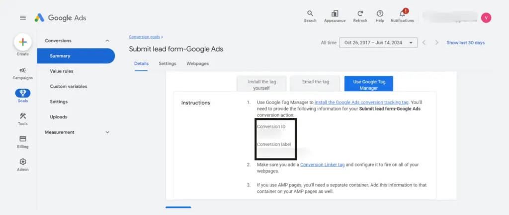The image size is (509, 215).
Task: Go to previous date range arrow
Action: tap(424, 43)
